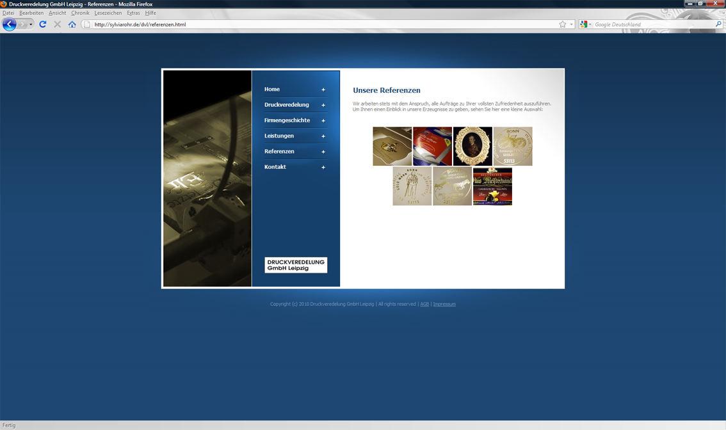Click the magnifier search icon in search box
The width and height of the screenshot is (726, 430).
(x=718, y=24)
